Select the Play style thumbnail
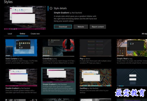Viewport: 147px width, 101px height. 95,48
